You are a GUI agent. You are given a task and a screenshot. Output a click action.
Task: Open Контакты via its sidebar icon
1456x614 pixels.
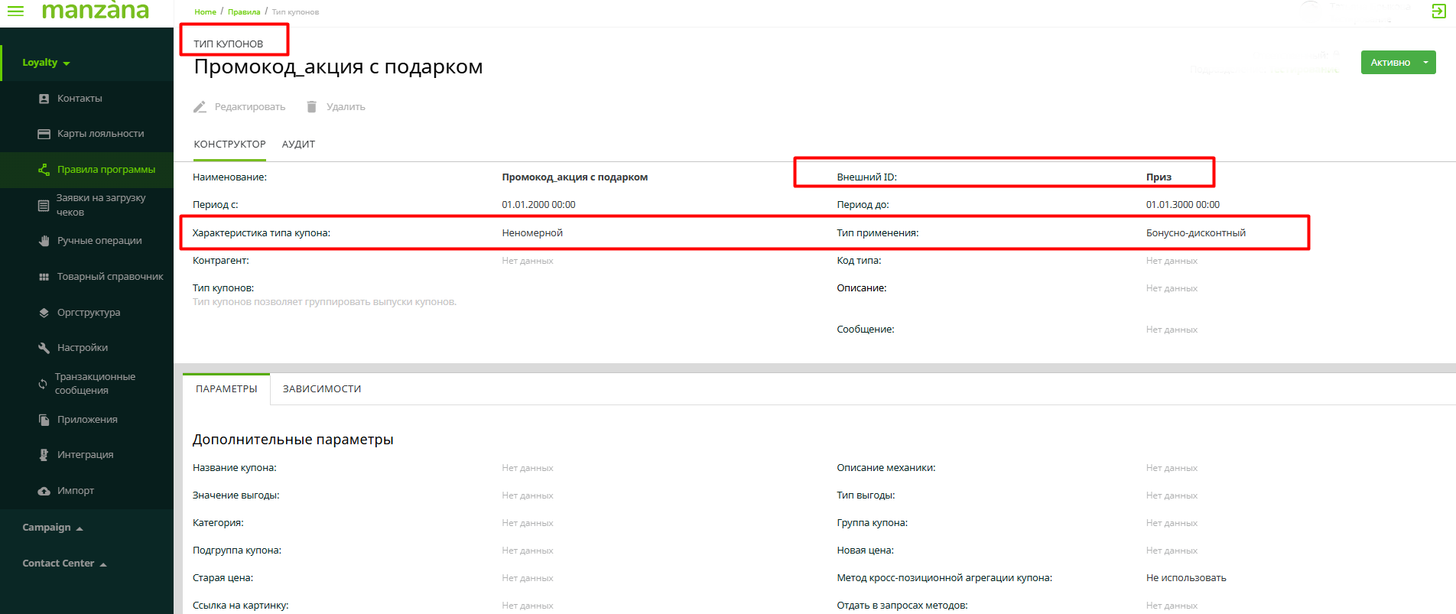coord(44,99)
